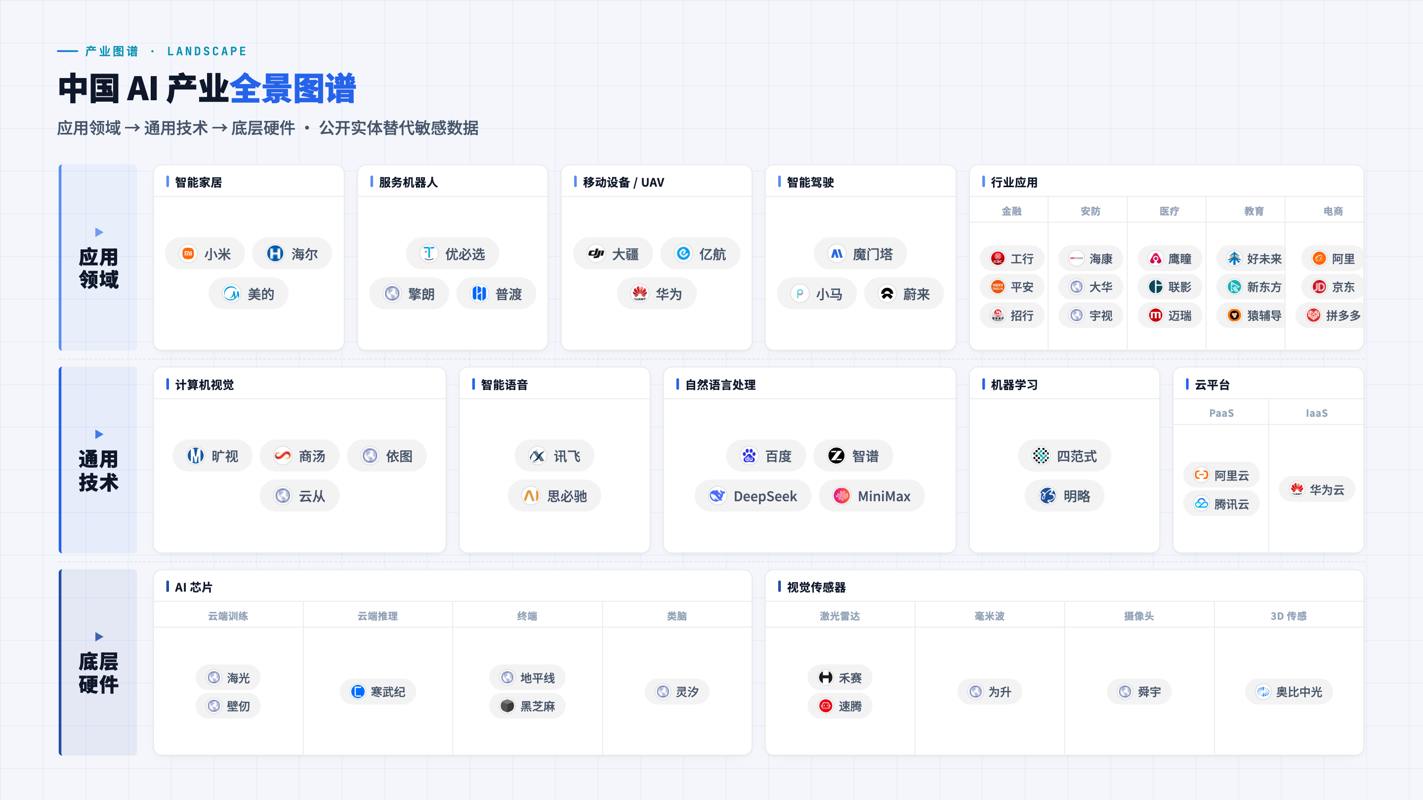This screenshot has height=800, width=1423.
Task: Click the 思必驰 company chip
Action: click(x=554, y=496)
